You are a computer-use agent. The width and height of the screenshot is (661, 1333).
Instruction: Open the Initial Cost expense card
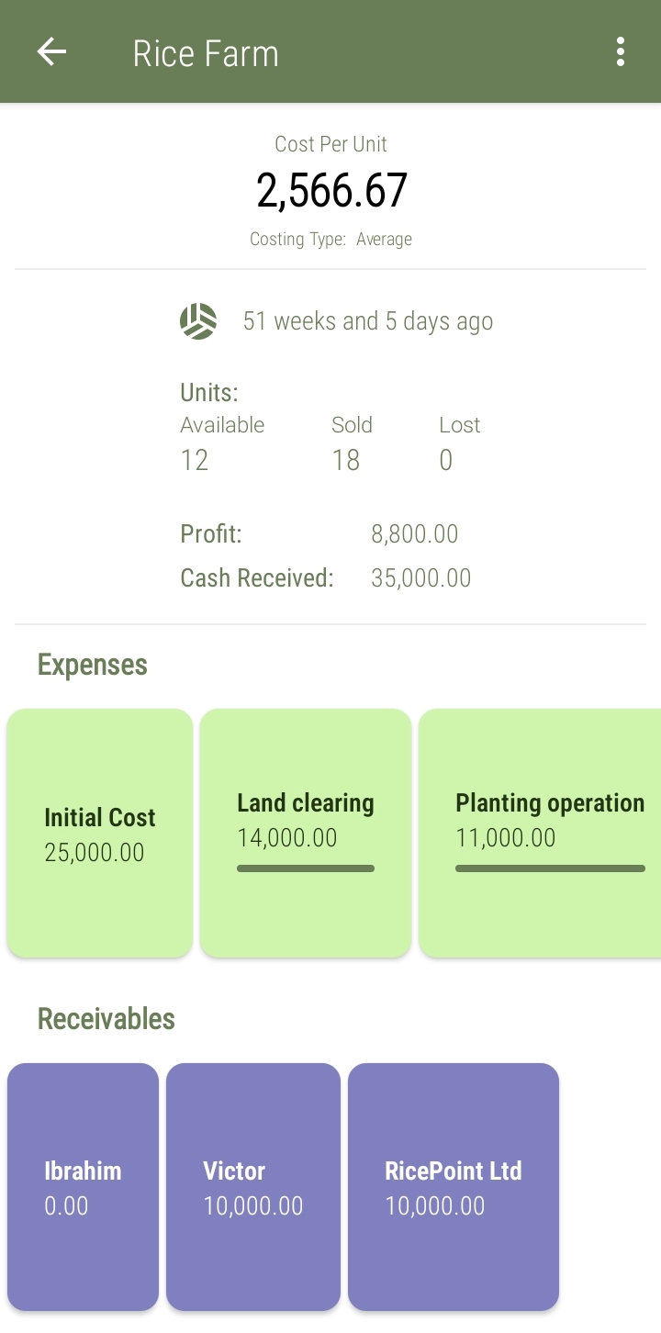(x=100, y=834)
